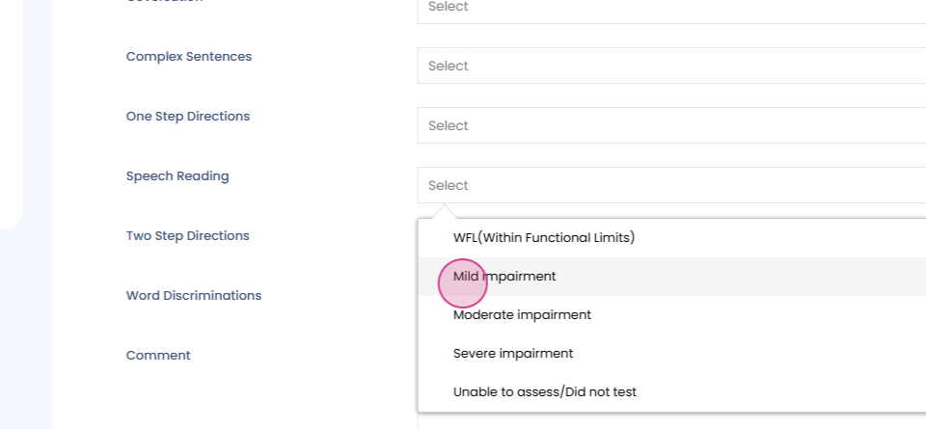Pick Moderate impairment from the list

pyautogui.click(x=522, y=315)
